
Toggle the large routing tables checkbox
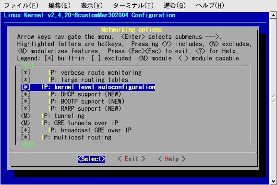[25, 80]
